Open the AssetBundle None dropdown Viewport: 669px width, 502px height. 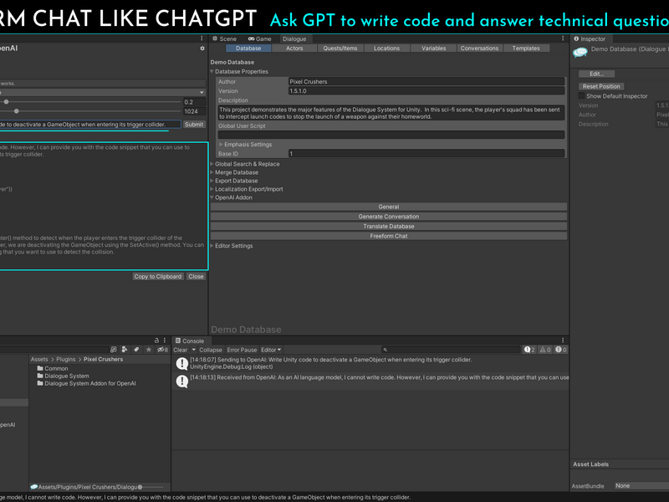click(x=641, y=486)
